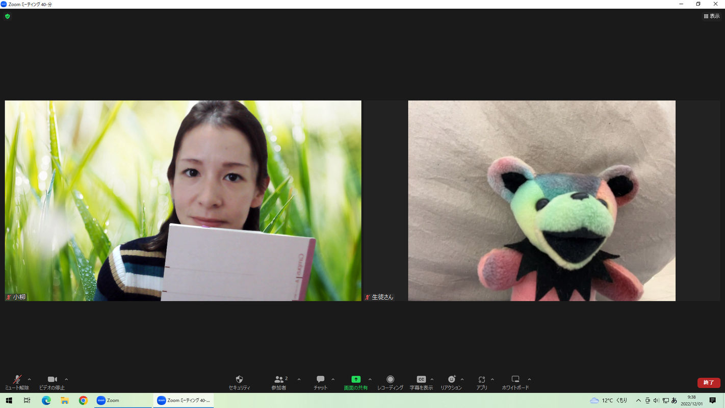This screenshot has width=725, height=408.
Task: Show captions via 字幕を表示 CC icon
Action: [x=421, y=382]
